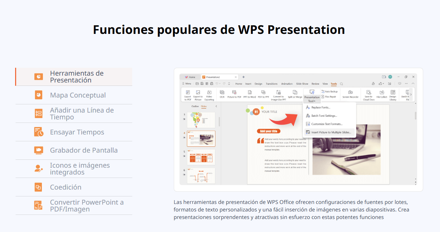Switch to the Home ribbon tab

pos(239,83)
